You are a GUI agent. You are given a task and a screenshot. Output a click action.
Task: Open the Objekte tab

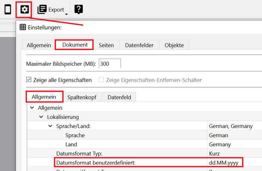(x=174, y=45)
